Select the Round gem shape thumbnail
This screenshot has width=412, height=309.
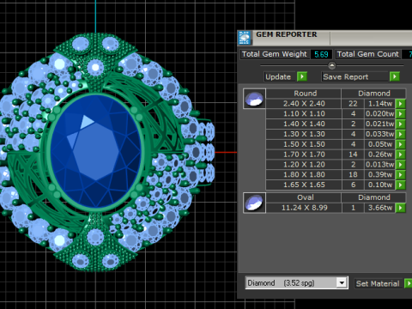(254, 99)
